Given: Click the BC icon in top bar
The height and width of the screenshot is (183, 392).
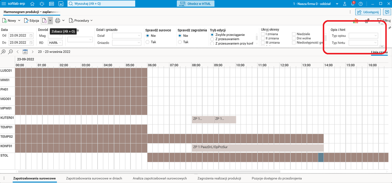Looking at the screenshot, I should 61,4.
